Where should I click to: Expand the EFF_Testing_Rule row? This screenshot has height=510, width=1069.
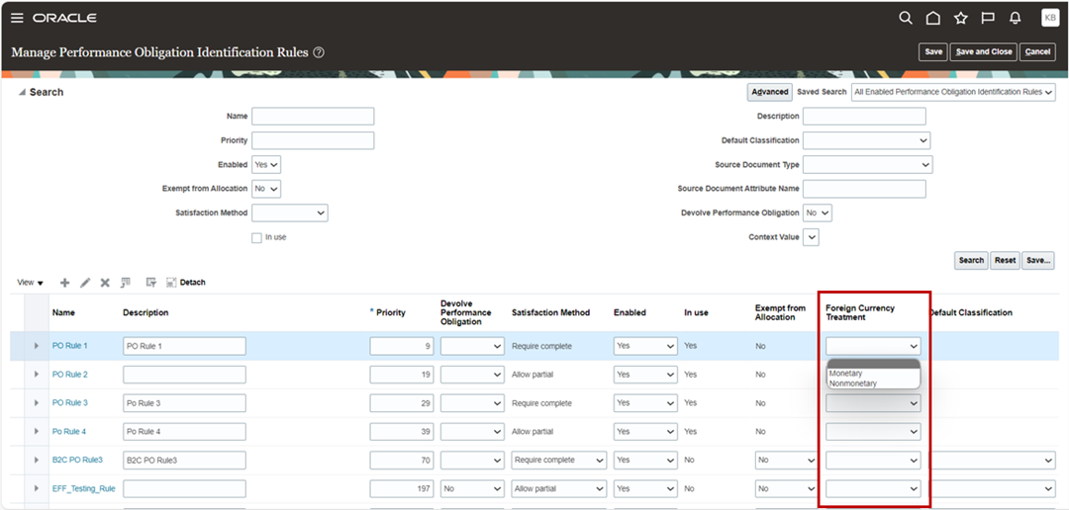(37, 488)
